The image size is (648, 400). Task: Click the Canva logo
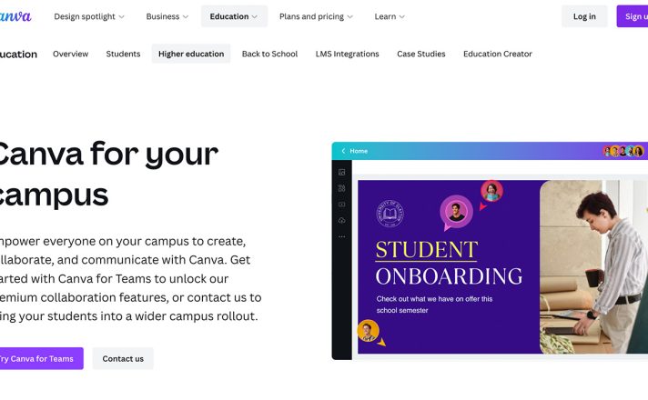click(x=15, y=16)
